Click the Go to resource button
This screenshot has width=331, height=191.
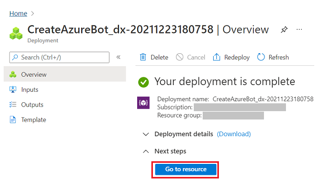coord(186,169)
